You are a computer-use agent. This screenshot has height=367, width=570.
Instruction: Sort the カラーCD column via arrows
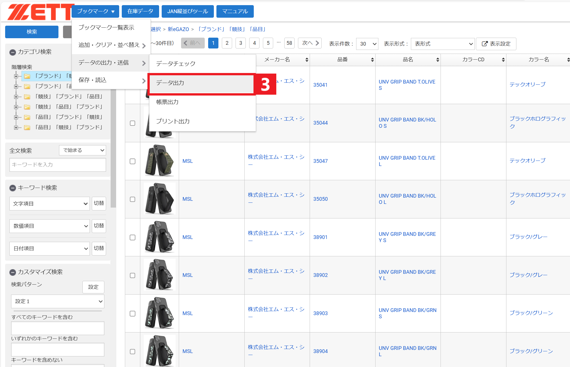click(503, 60)
